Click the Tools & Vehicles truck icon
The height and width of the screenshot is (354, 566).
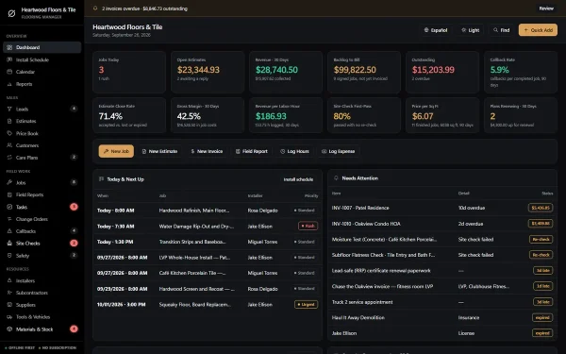[x=9, y=317]
